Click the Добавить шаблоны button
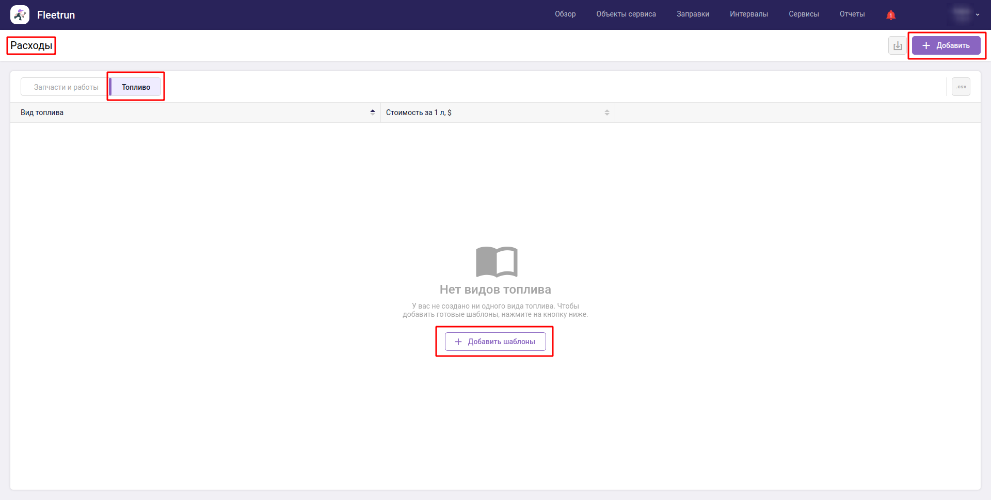Viewport: 991px width, 500px height. (495, 342)
